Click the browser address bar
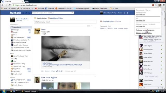 coord(81,5)
